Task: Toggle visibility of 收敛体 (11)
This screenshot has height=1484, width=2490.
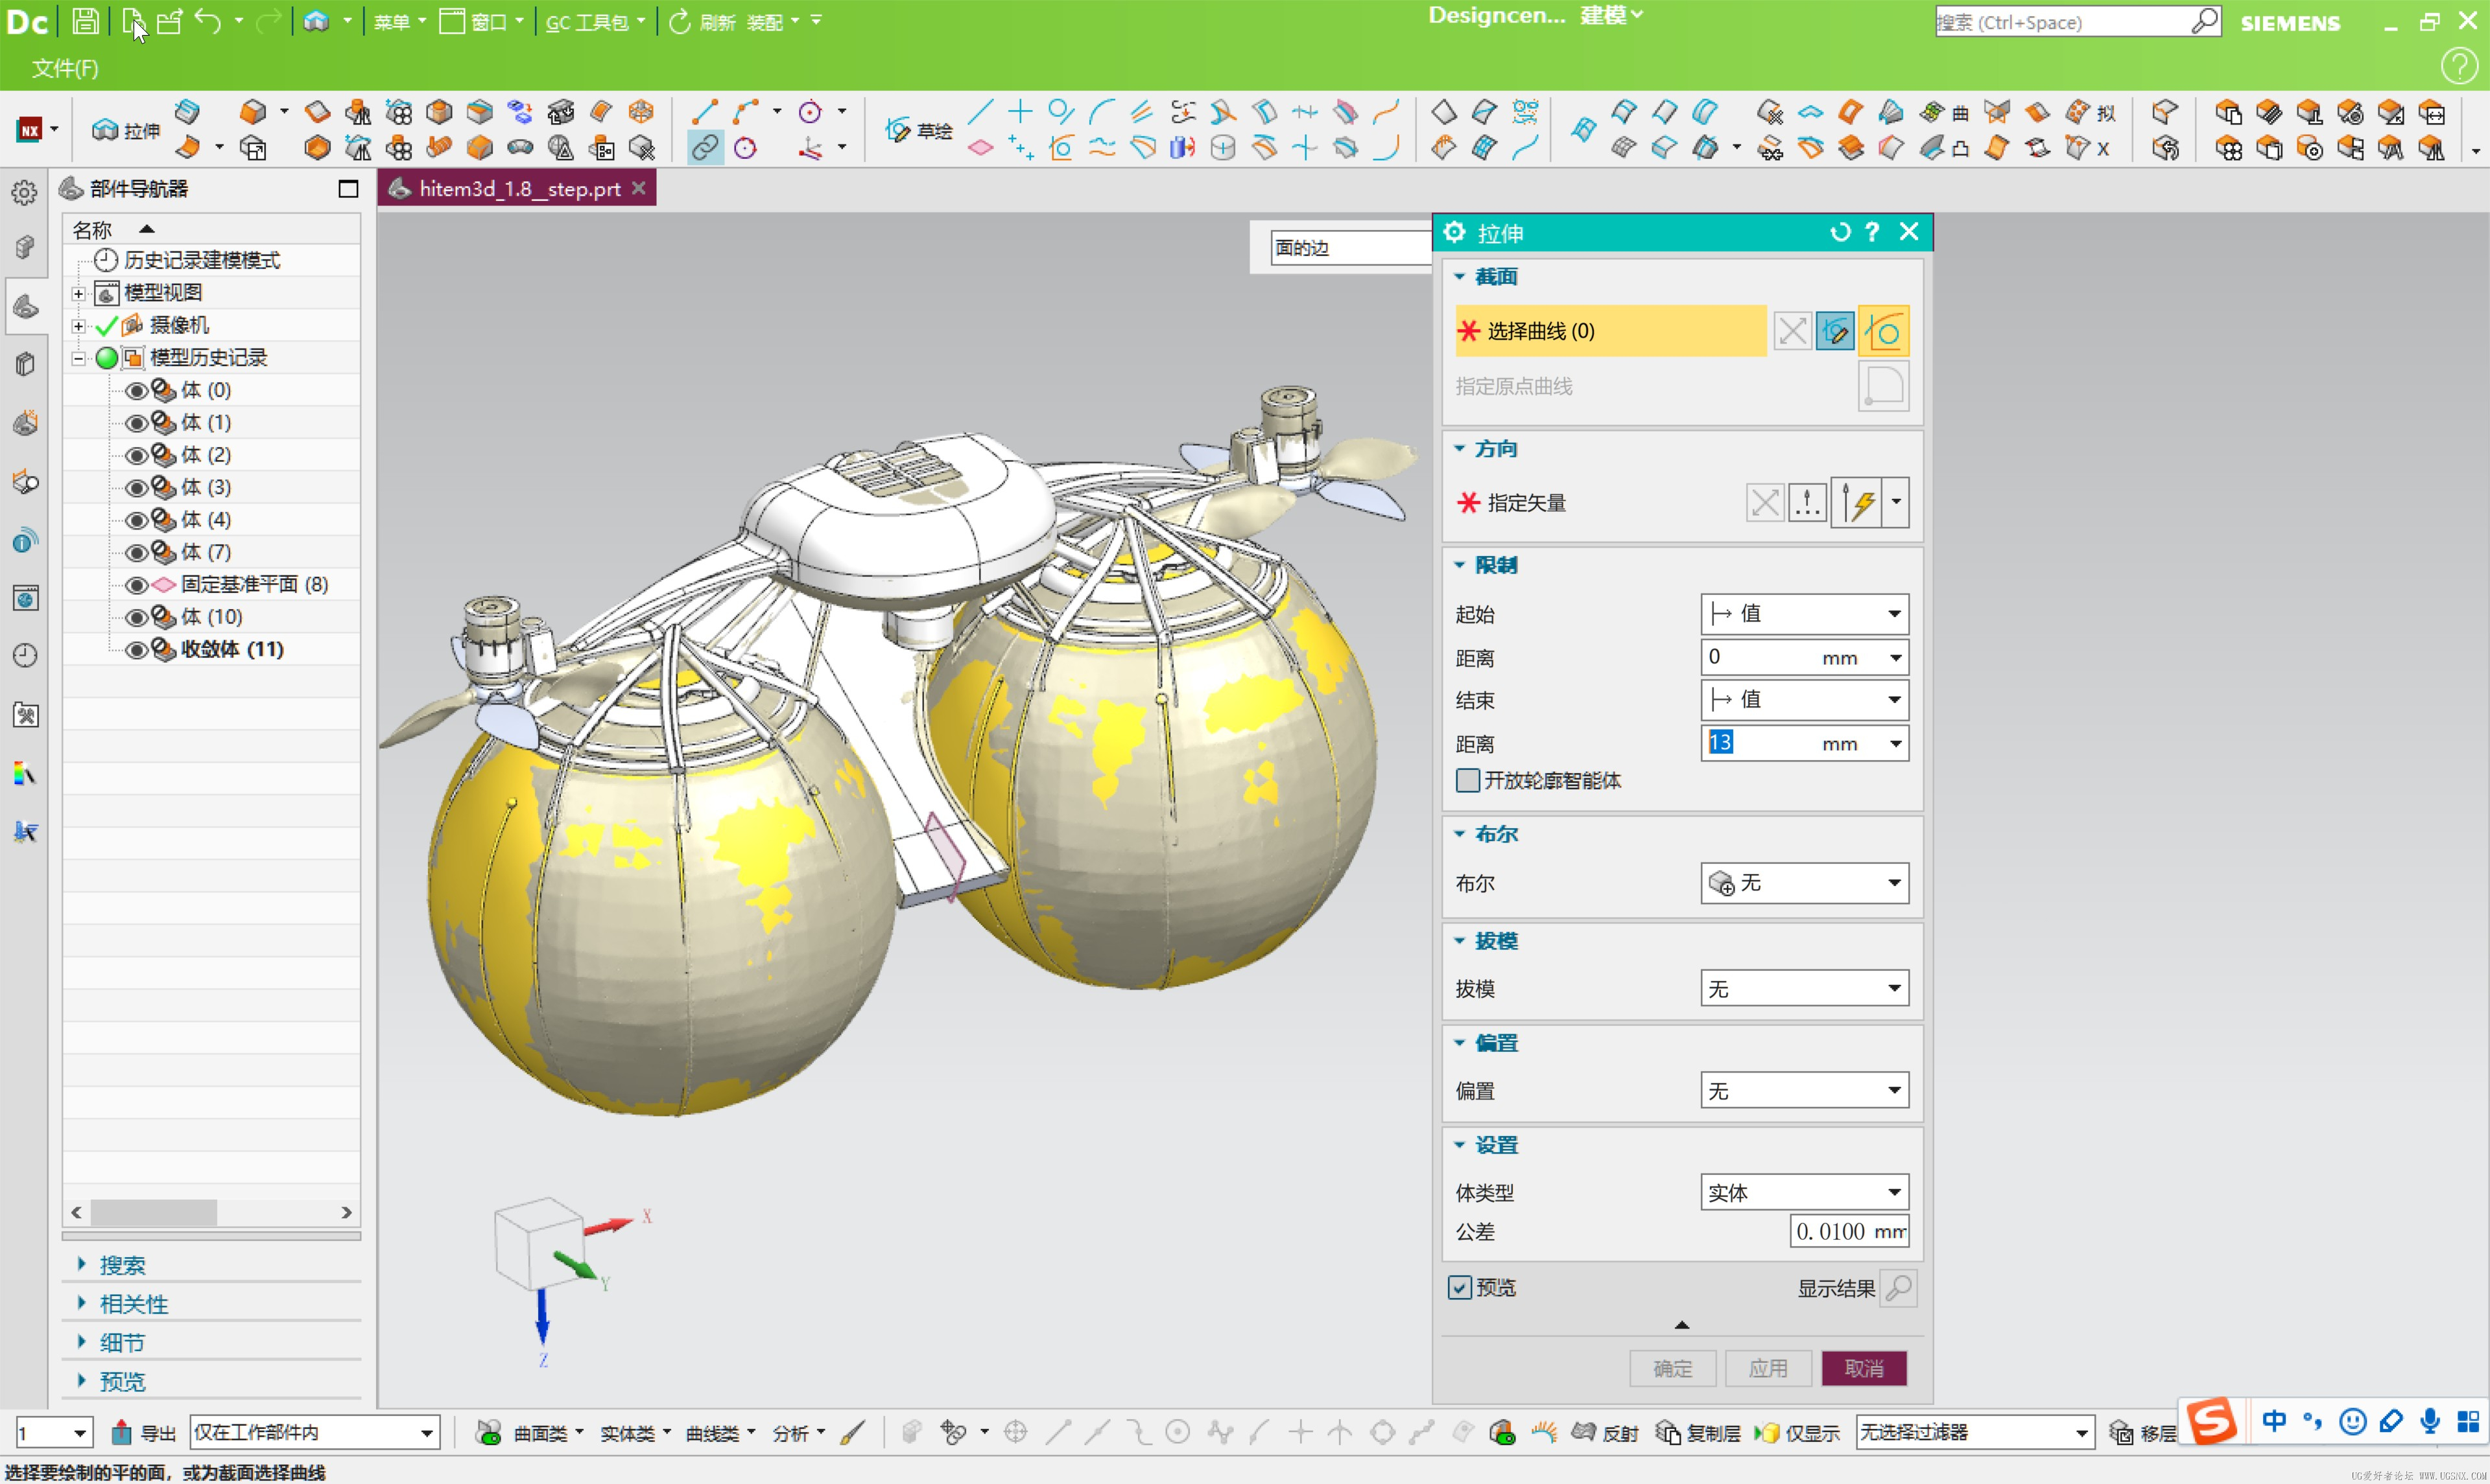Action: pyautogui.click(x=136, y=649)
